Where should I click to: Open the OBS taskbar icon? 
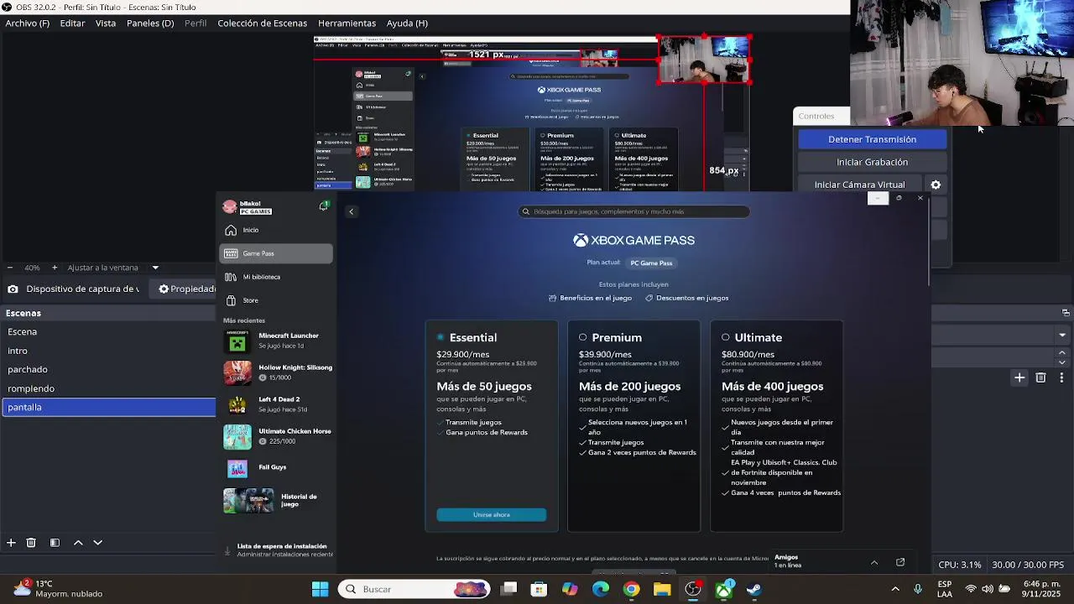tap(693, 589)
